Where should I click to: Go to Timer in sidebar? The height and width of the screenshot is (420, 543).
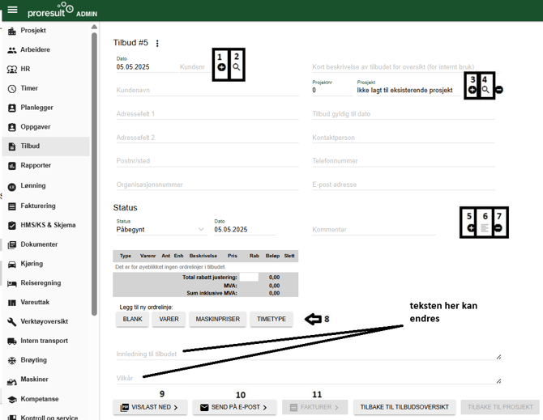tap(29, 88)
